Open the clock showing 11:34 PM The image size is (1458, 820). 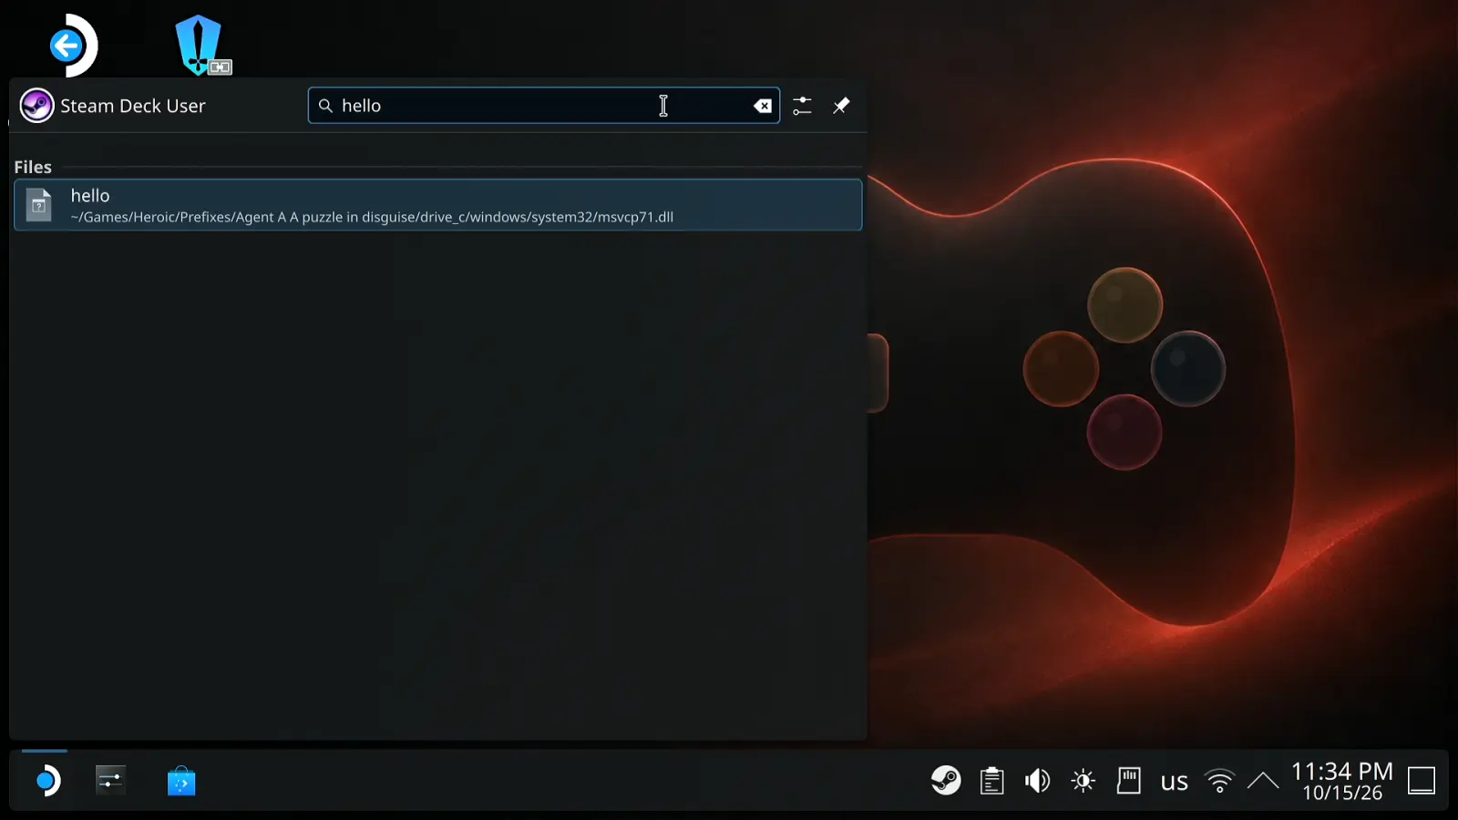[x=1342, y=781]
